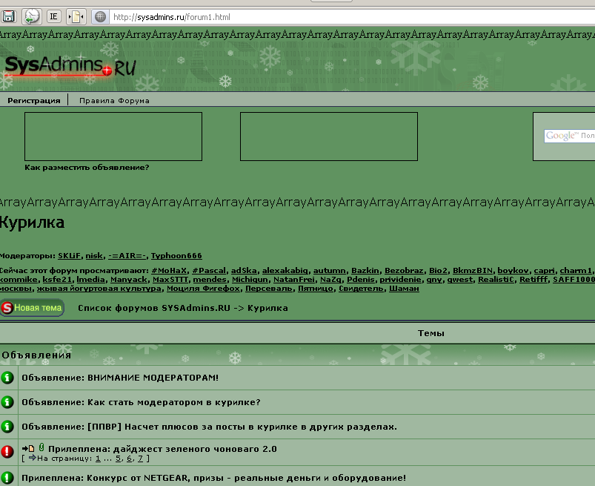595x486 pixels.
Task: Open user lmedia profile link
Action: (90, 280)
